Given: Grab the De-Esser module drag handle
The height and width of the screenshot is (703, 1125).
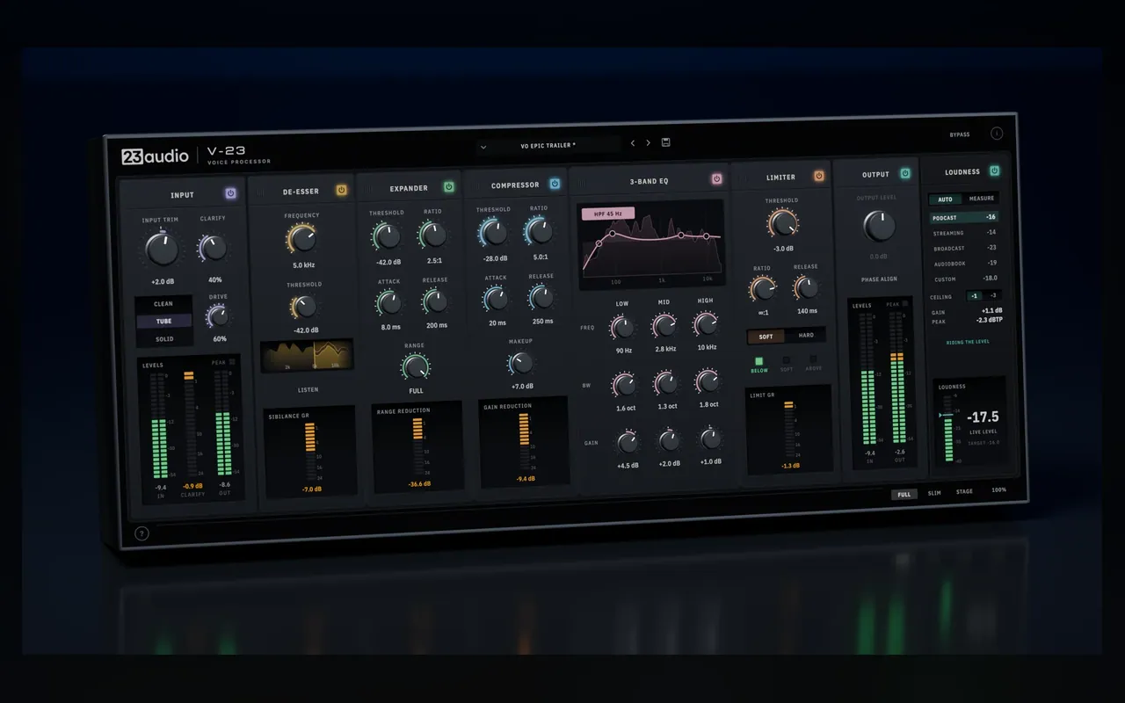Looking at the screenshot, I should tap(260, 193).
